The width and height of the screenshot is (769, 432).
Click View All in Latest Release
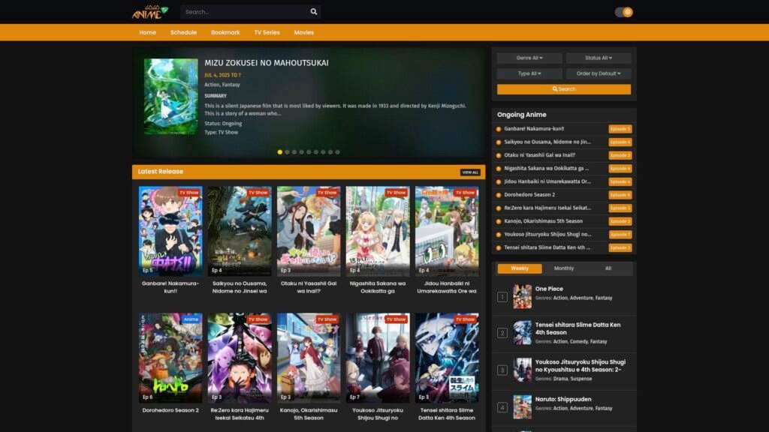[470, 172]
